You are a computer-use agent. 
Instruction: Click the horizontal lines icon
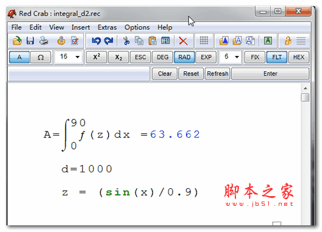click(301, 41)
